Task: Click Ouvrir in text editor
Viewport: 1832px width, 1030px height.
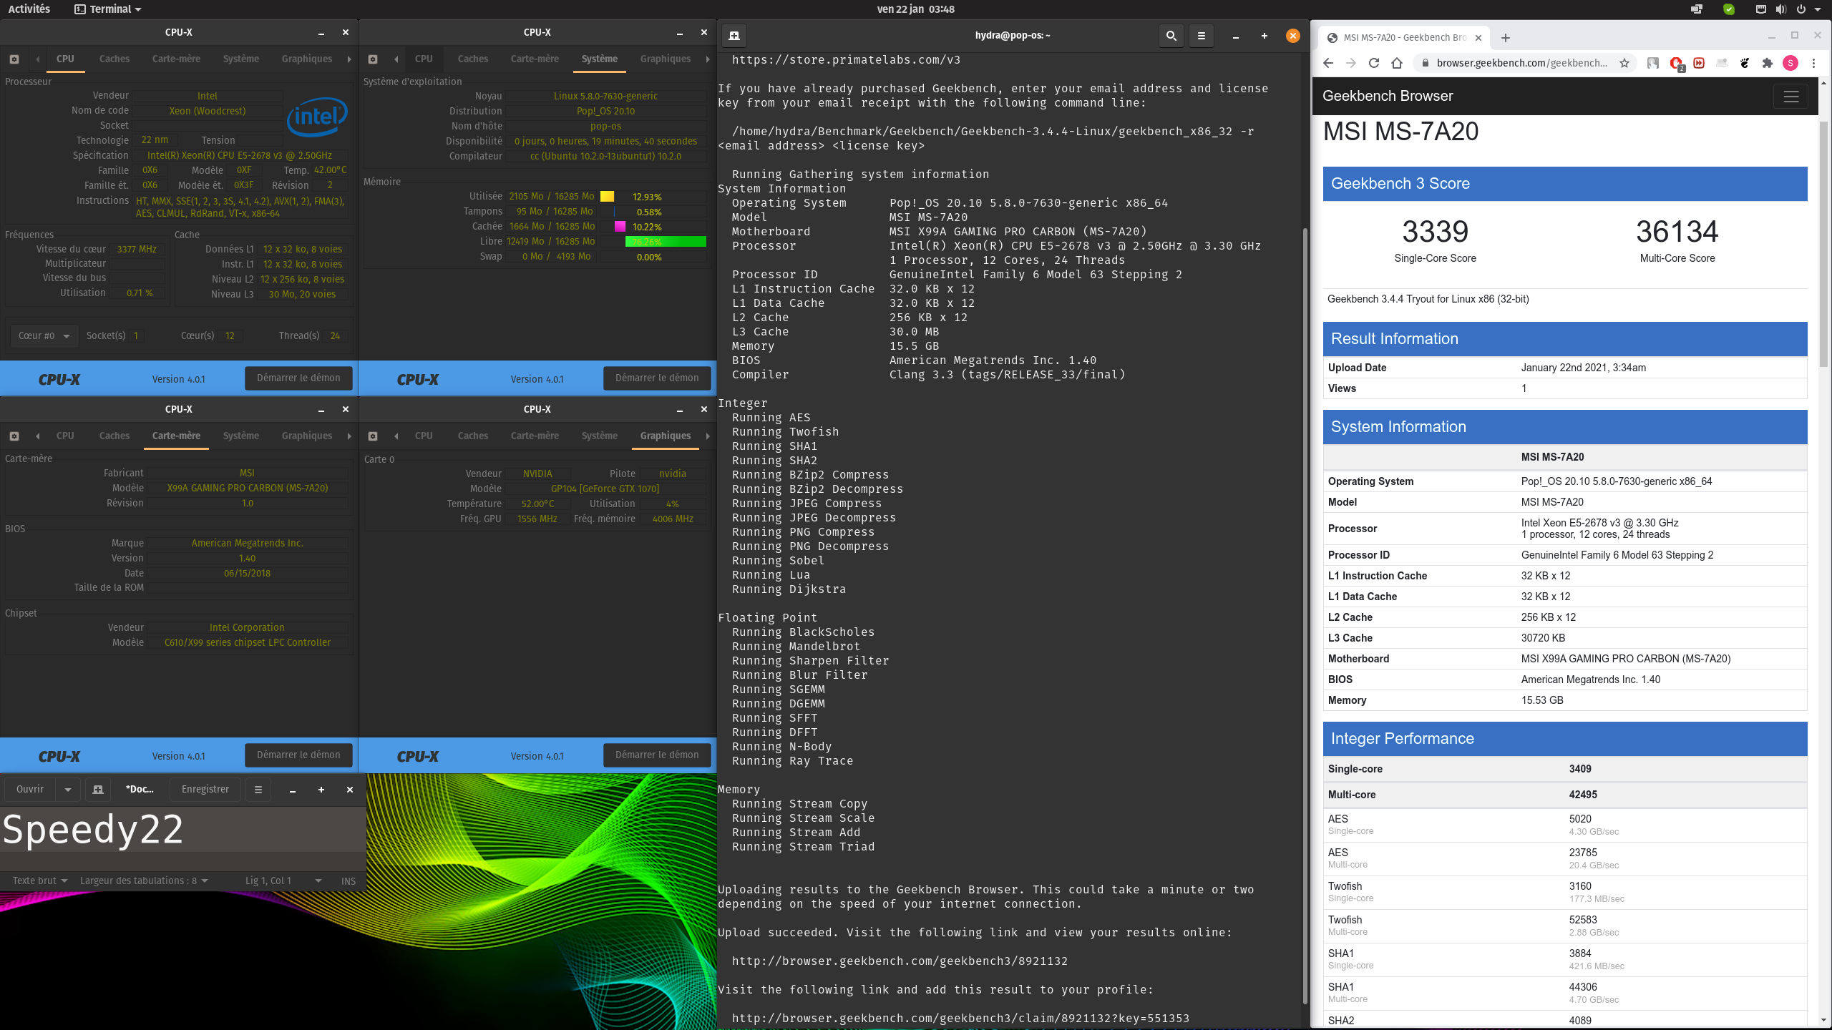Action: 30,789
